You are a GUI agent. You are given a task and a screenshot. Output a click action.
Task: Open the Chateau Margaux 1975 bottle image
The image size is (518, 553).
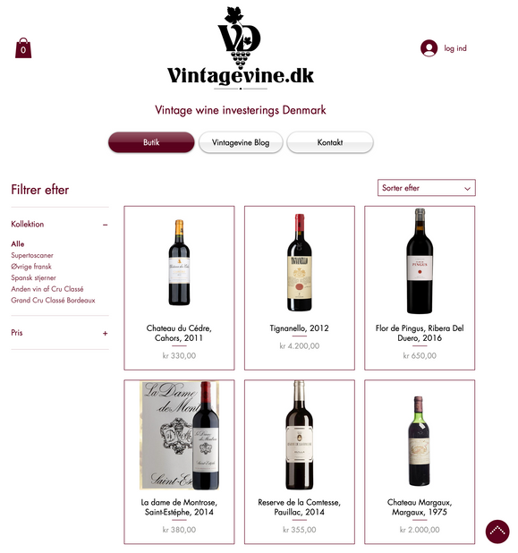pyautogui.click(x=420, y=441)
